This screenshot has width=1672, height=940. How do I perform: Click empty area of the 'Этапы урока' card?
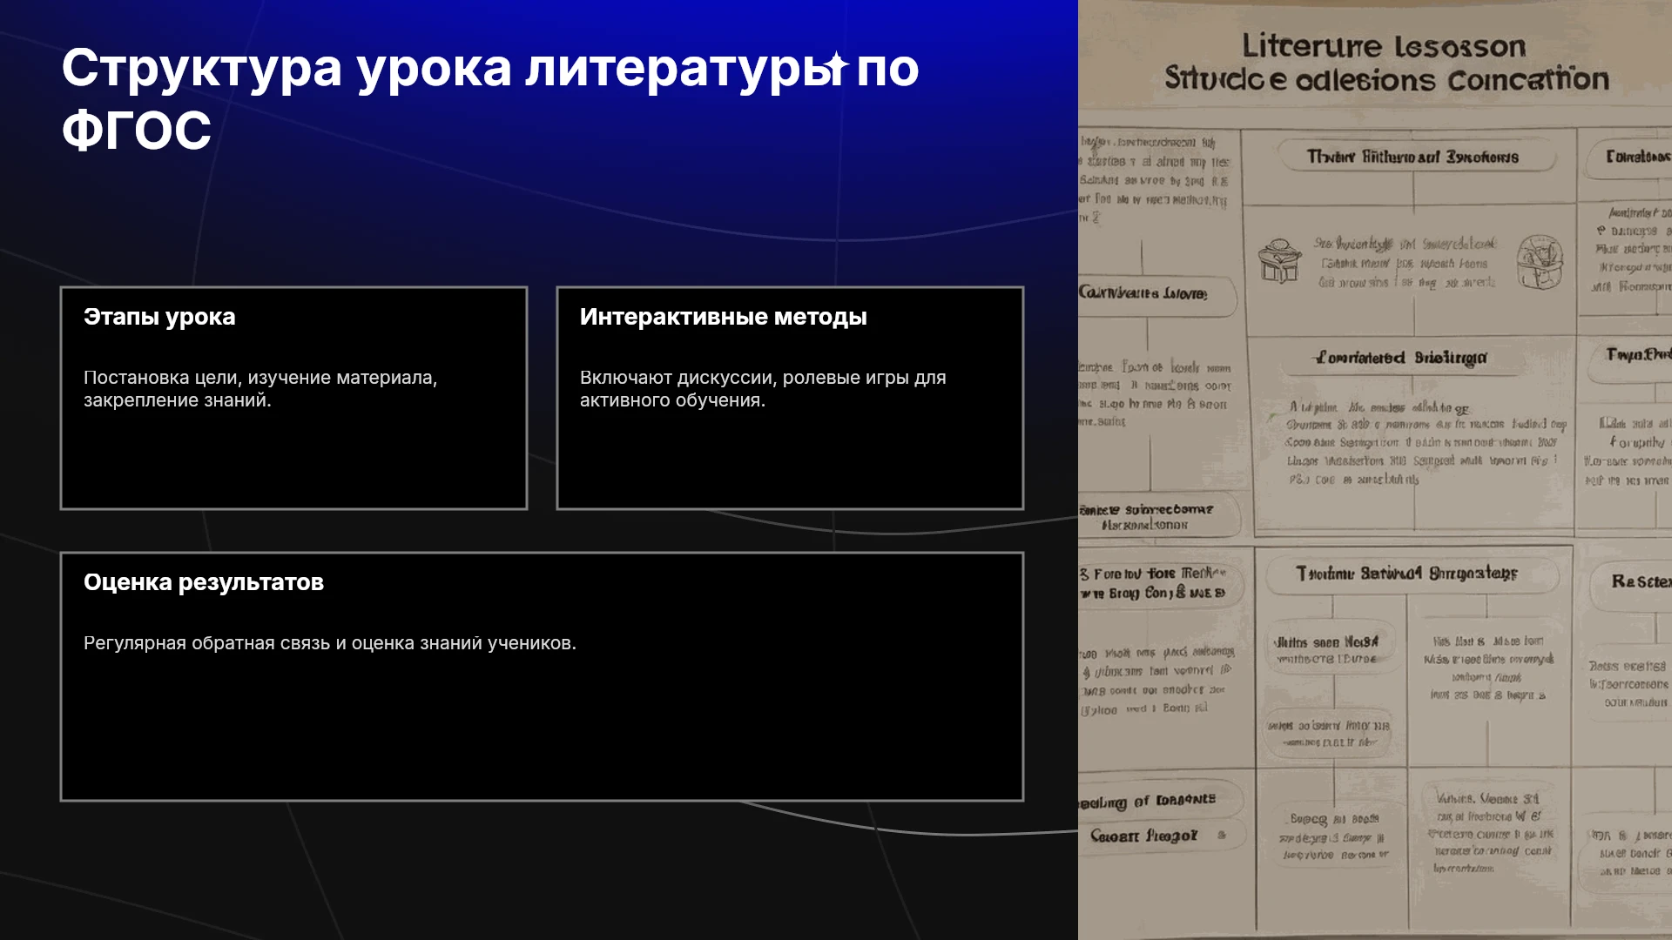[293, 461]
